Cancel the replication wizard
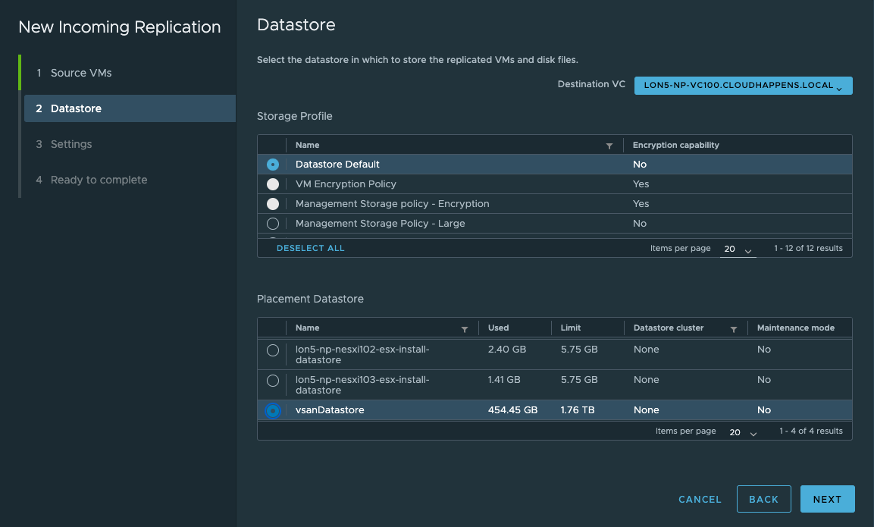The image size is (874, 527). tap(700, 499)
